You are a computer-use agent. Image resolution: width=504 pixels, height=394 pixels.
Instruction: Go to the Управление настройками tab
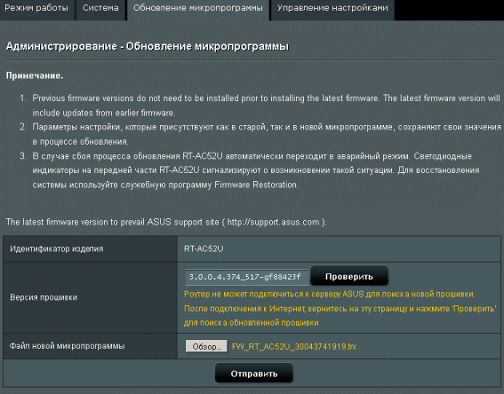coord(332,9)
